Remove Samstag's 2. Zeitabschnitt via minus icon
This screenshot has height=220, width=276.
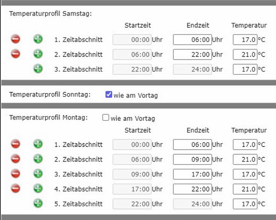15,54
